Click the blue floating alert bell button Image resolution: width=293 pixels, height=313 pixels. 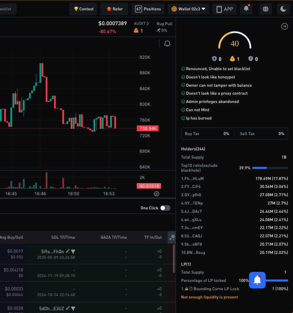point(257,280)
